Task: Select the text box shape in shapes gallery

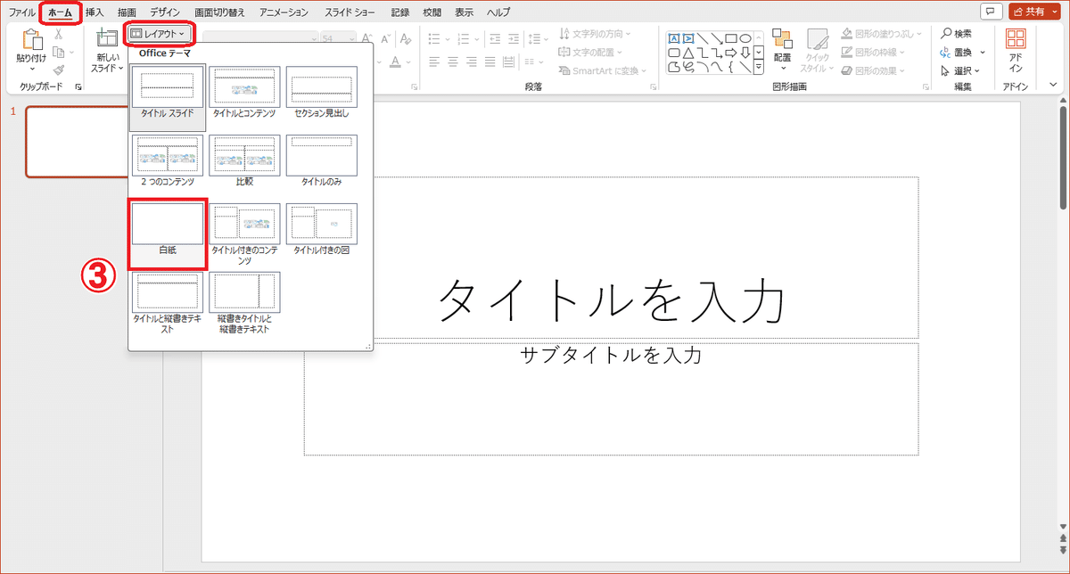Action: tap(674, 38)
